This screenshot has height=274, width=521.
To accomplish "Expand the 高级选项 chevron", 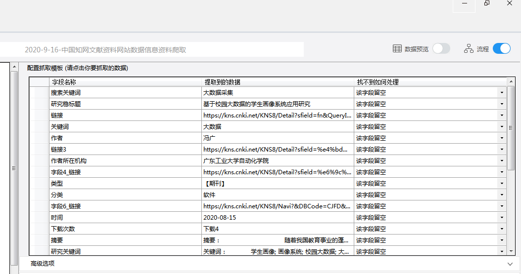I will [x=510, y=264].
